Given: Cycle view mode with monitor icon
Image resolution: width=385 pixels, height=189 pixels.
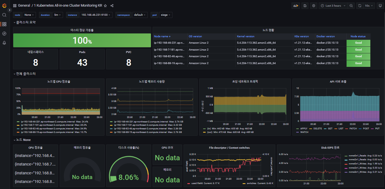Looking at the screenshot, I should (x=380, y=6).
